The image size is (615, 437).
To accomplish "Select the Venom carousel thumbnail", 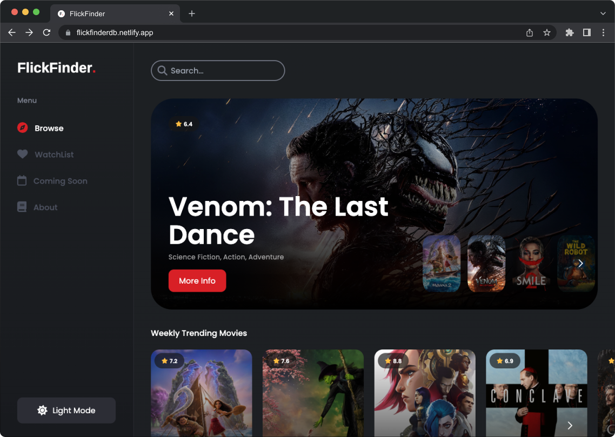I will coord(486,264).
